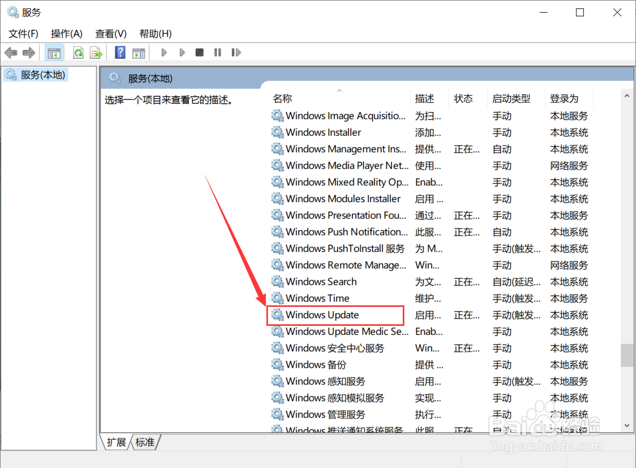Viewport: 636px width, 468px height.
Task: Click gear icon of Windows 管理服务 row
Action: pos(277,414)
